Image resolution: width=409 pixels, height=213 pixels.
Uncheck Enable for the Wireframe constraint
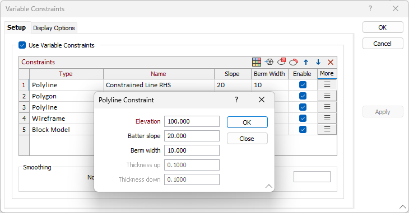click(303, 118)
